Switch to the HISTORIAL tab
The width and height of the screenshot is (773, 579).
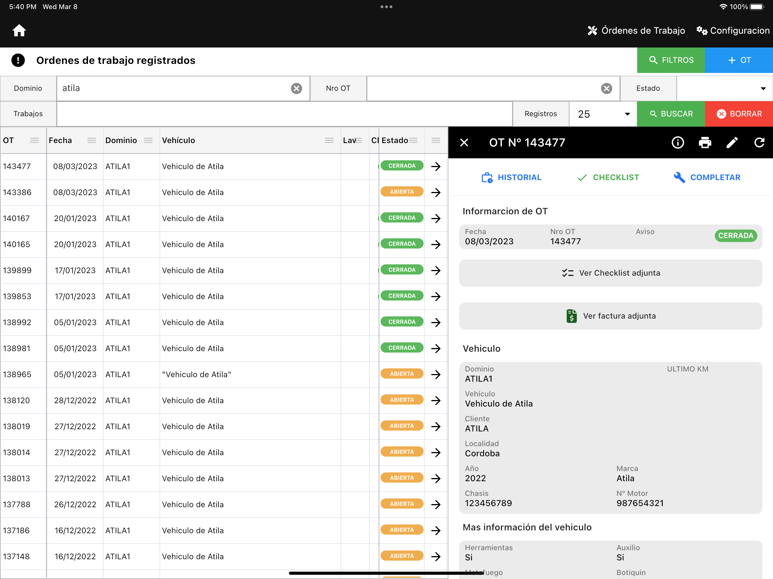click(511, 177)
